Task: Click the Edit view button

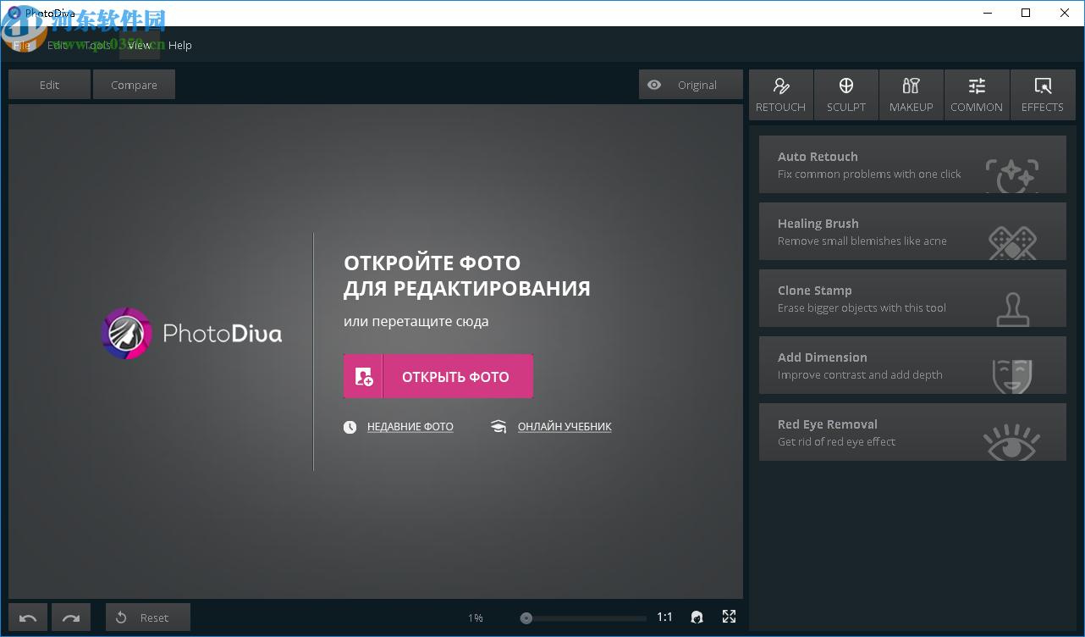Action: tap(49, 85)
